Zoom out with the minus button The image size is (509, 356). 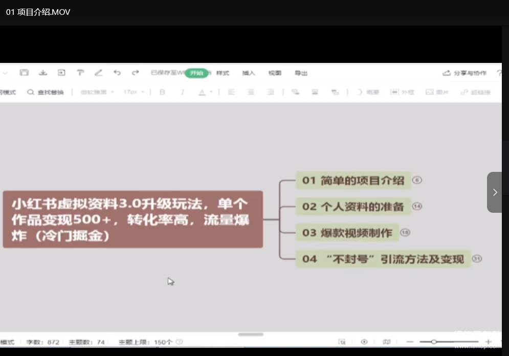pos(410,342)
